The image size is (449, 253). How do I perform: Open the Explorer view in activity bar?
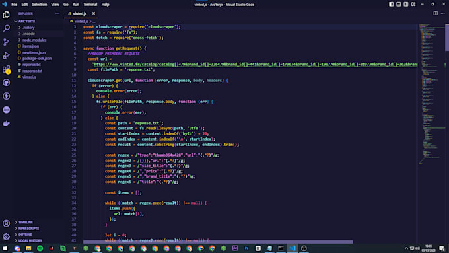[6, 15]
